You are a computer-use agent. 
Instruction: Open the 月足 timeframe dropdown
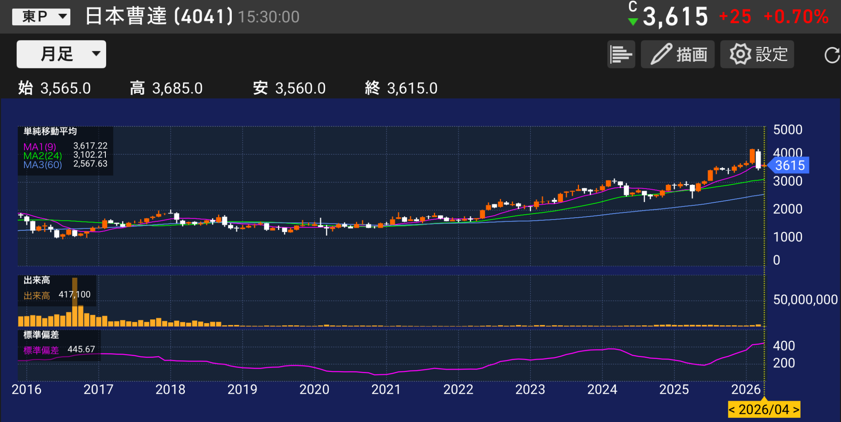(61, 54)
